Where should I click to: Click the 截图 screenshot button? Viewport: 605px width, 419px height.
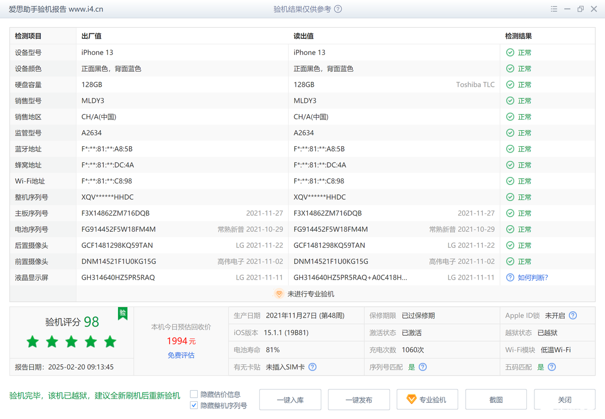[496, 400]
